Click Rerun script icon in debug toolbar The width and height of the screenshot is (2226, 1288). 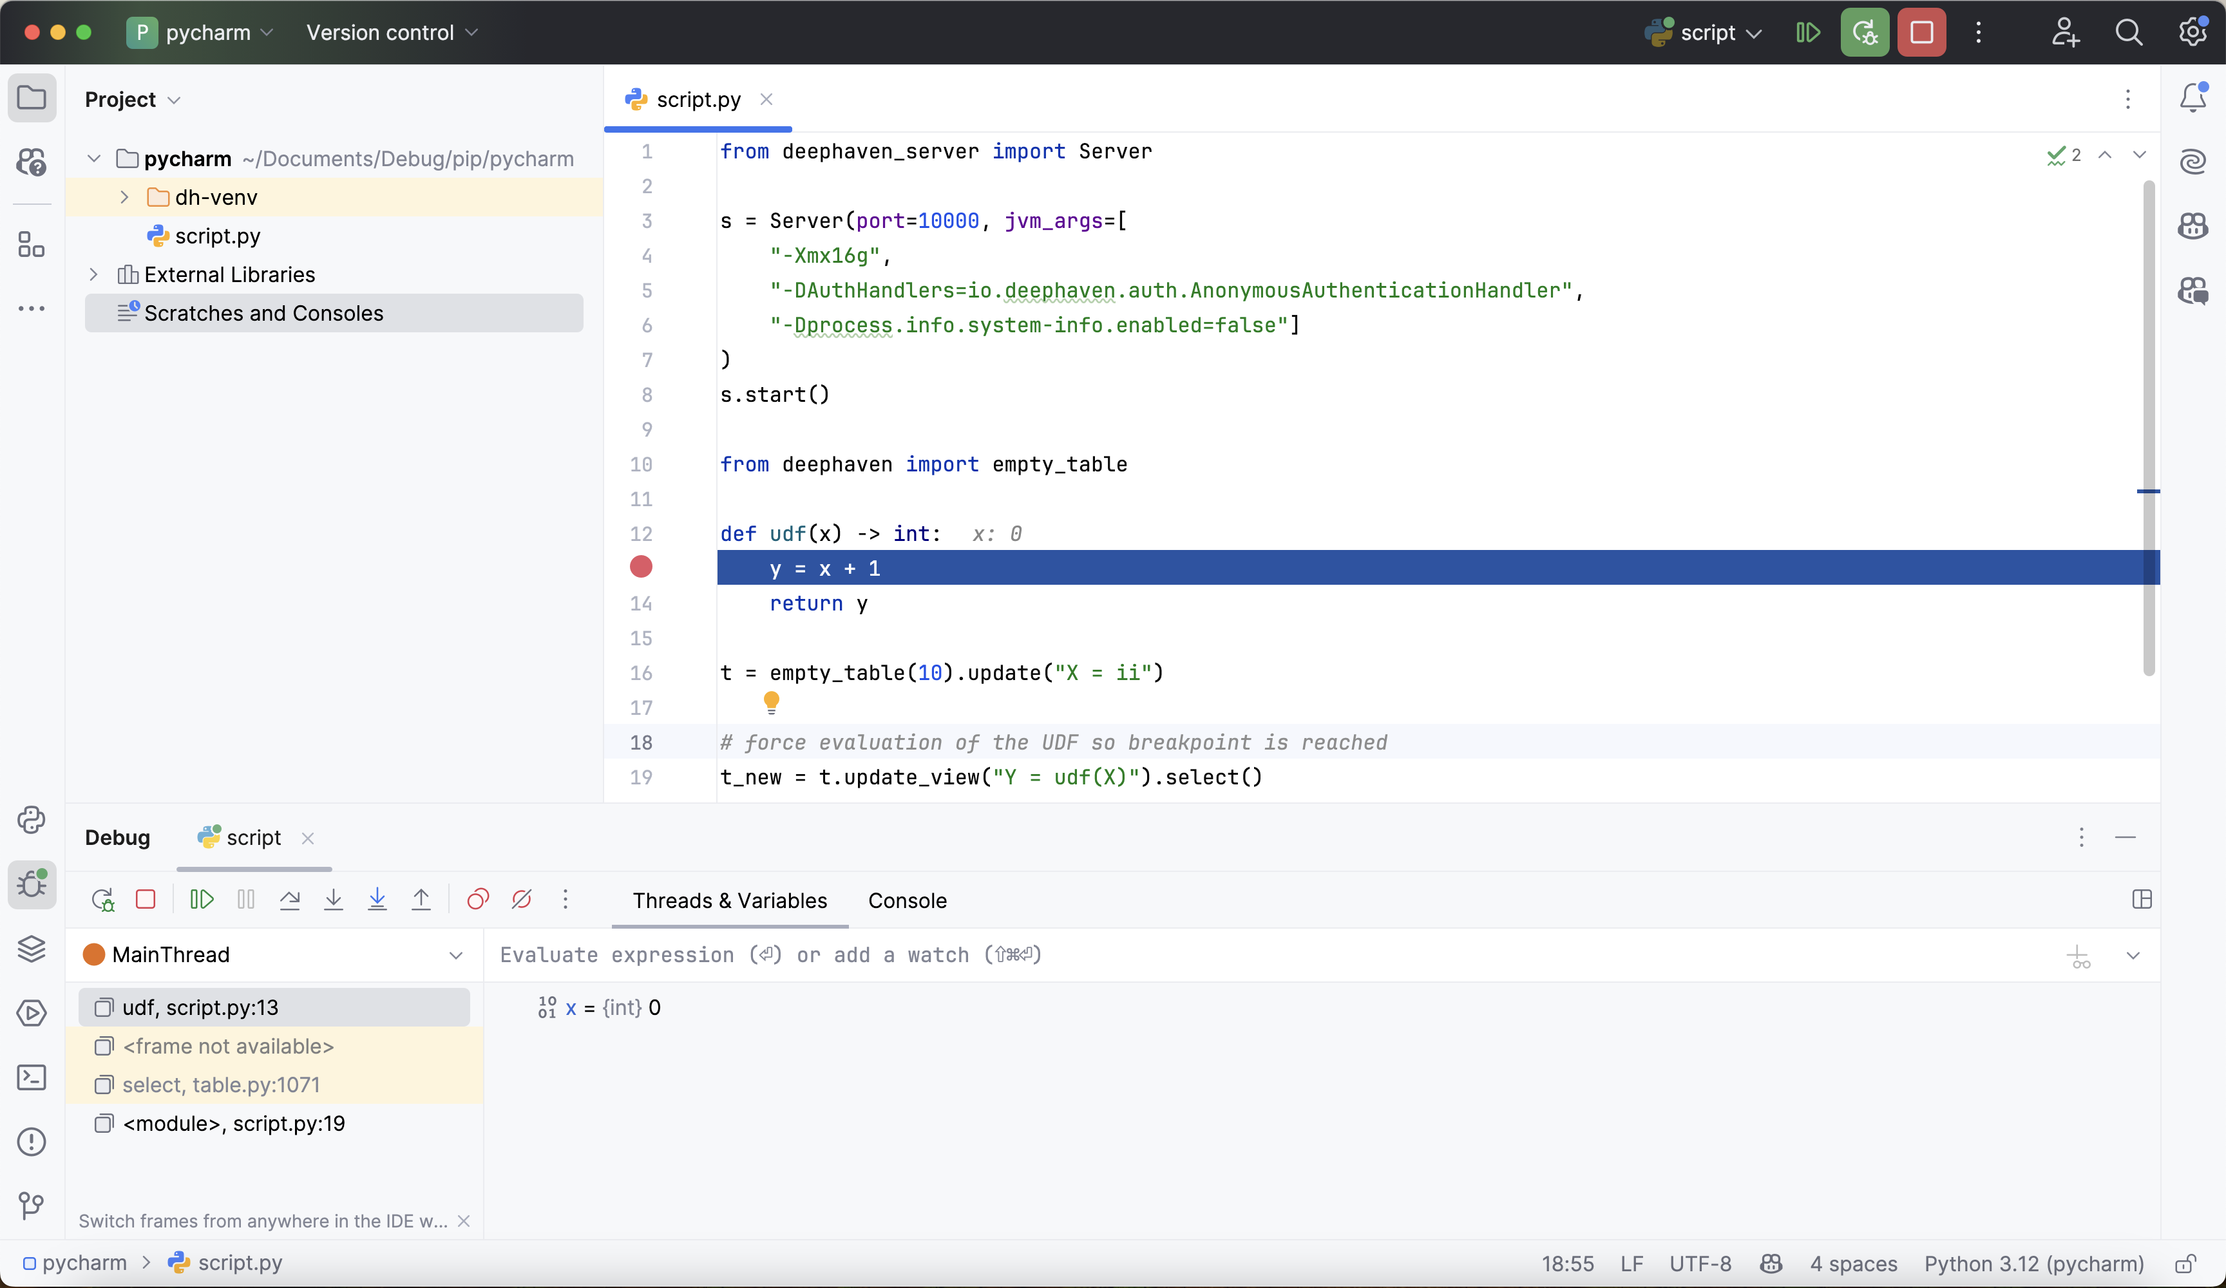(102, 899)
